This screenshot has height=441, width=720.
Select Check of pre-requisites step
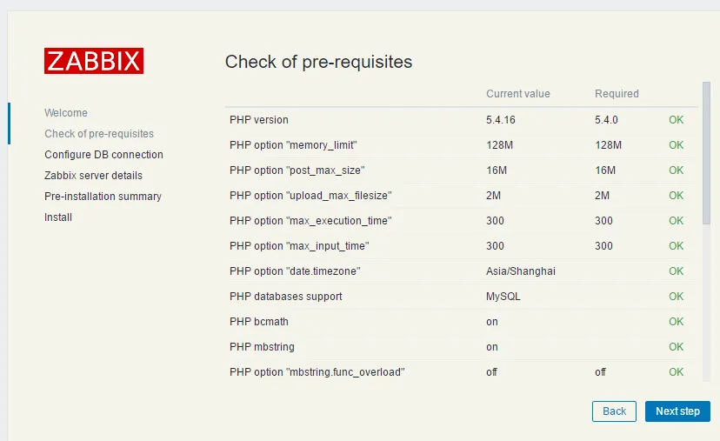click(99, 134)
